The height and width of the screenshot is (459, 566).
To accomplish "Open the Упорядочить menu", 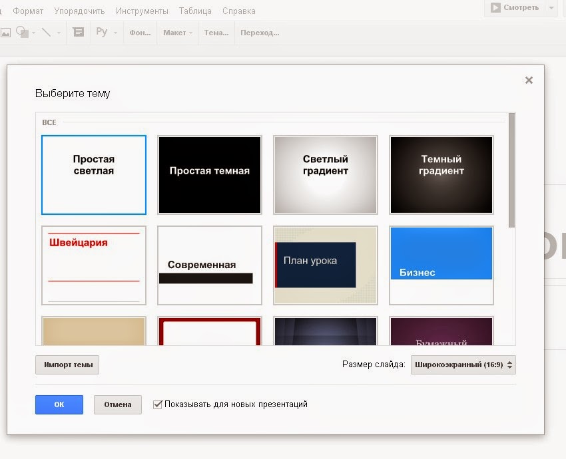I will (x=79, y=11).
